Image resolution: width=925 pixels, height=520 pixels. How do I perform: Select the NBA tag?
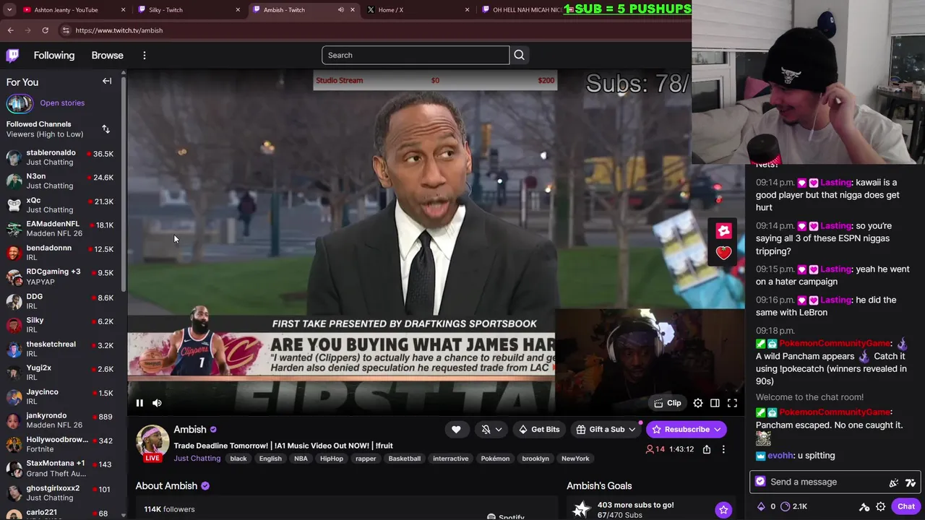(301, 459)
